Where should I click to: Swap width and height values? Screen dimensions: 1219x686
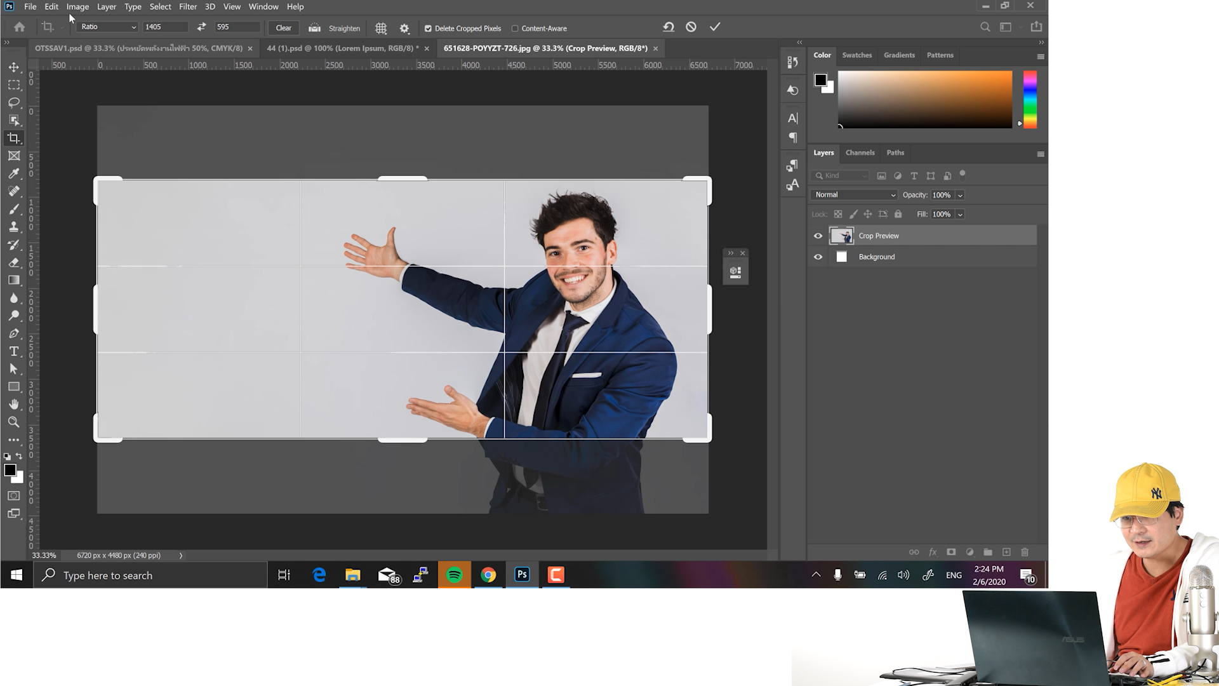201,27
